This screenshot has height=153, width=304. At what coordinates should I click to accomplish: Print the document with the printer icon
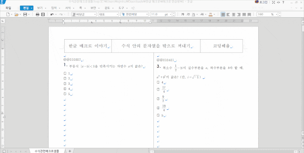[x=38, y=14]
